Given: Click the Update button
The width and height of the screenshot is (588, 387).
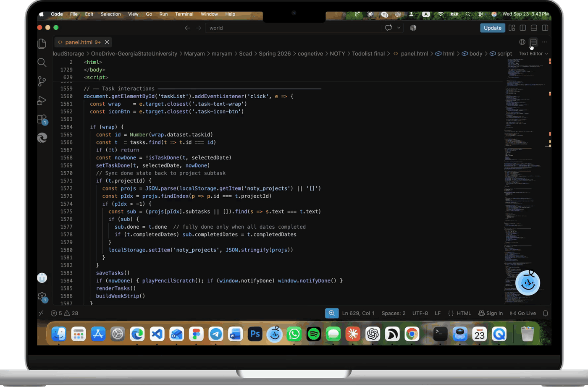Looking at the screenshot, I should coord(492,28).
